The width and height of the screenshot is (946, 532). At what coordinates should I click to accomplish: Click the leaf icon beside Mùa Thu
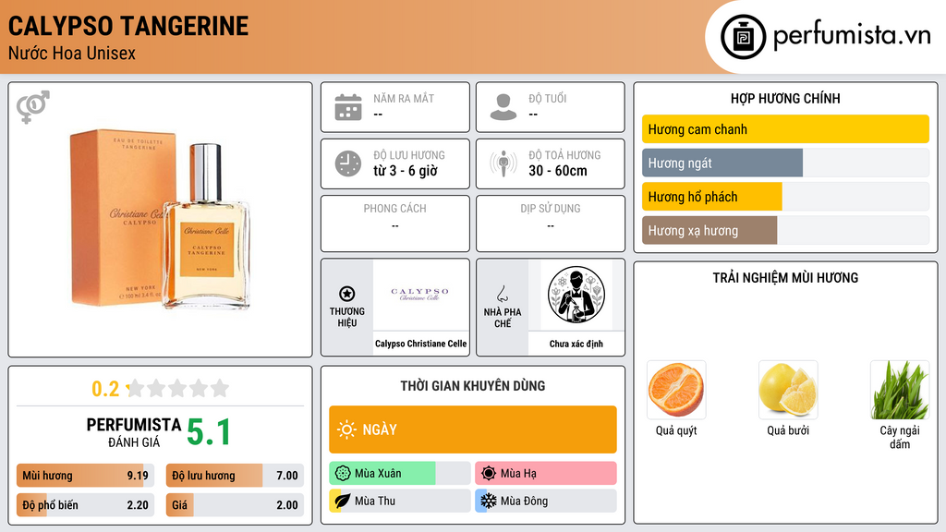(x=343, y=501)
